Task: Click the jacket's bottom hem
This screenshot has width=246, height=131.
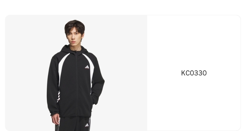Action: tap(75, 116)
